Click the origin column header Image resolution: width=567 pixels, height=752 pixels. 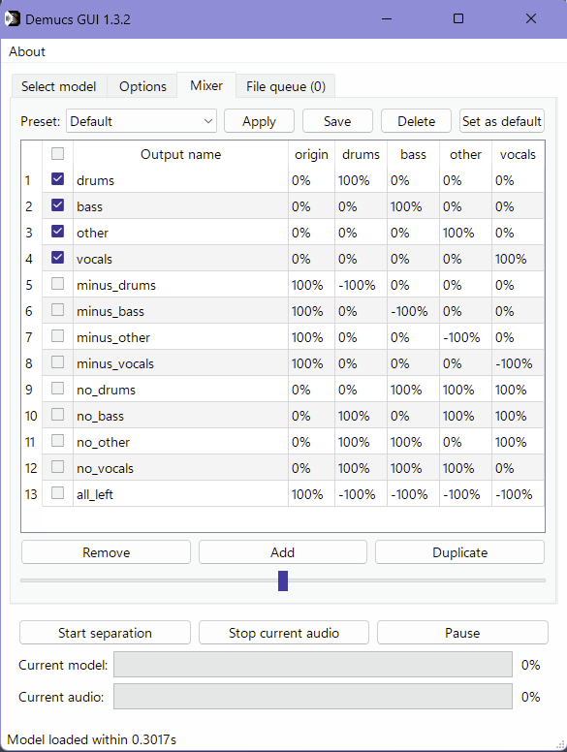click(311, 154)
